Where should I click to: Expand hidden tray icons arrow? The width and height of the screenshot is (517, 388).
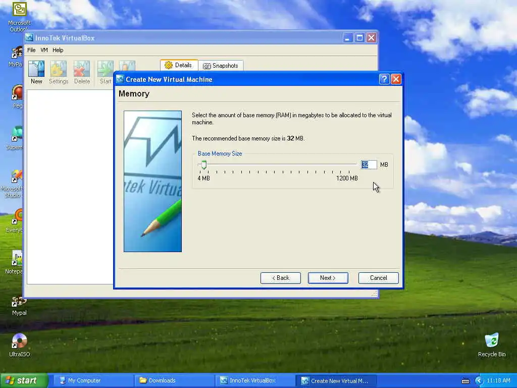tap(479, 381)
